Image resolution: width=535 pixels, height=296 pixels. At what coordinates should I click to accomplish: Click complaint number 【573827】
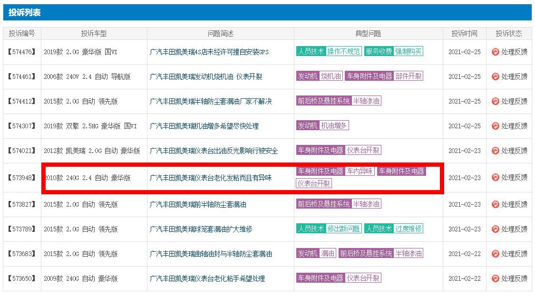point(22,204)
